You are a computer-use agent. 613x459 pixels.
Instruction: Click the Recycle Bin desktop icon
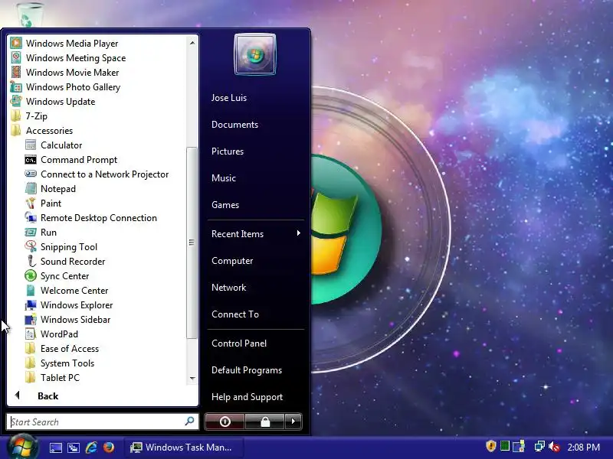point(30,15)
